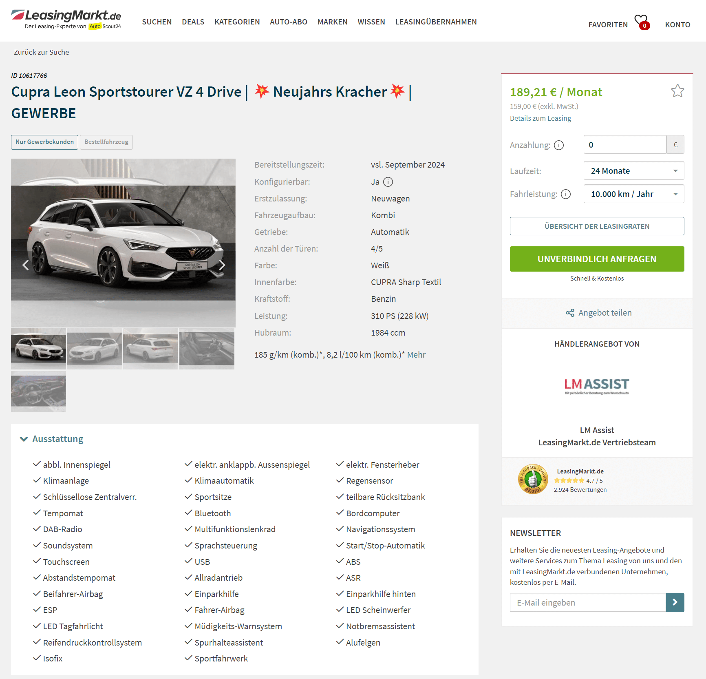Click the main car photo
Viewport: 706px width, 679px height.
tap(123, 243)
